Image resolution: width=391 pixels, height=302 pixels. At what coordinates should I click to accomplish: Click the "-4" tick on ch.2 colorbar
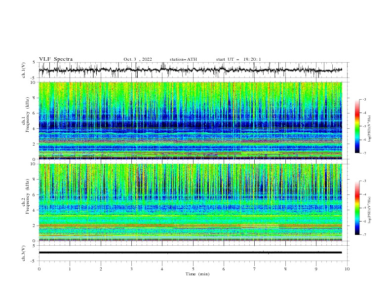coord(364,194)
